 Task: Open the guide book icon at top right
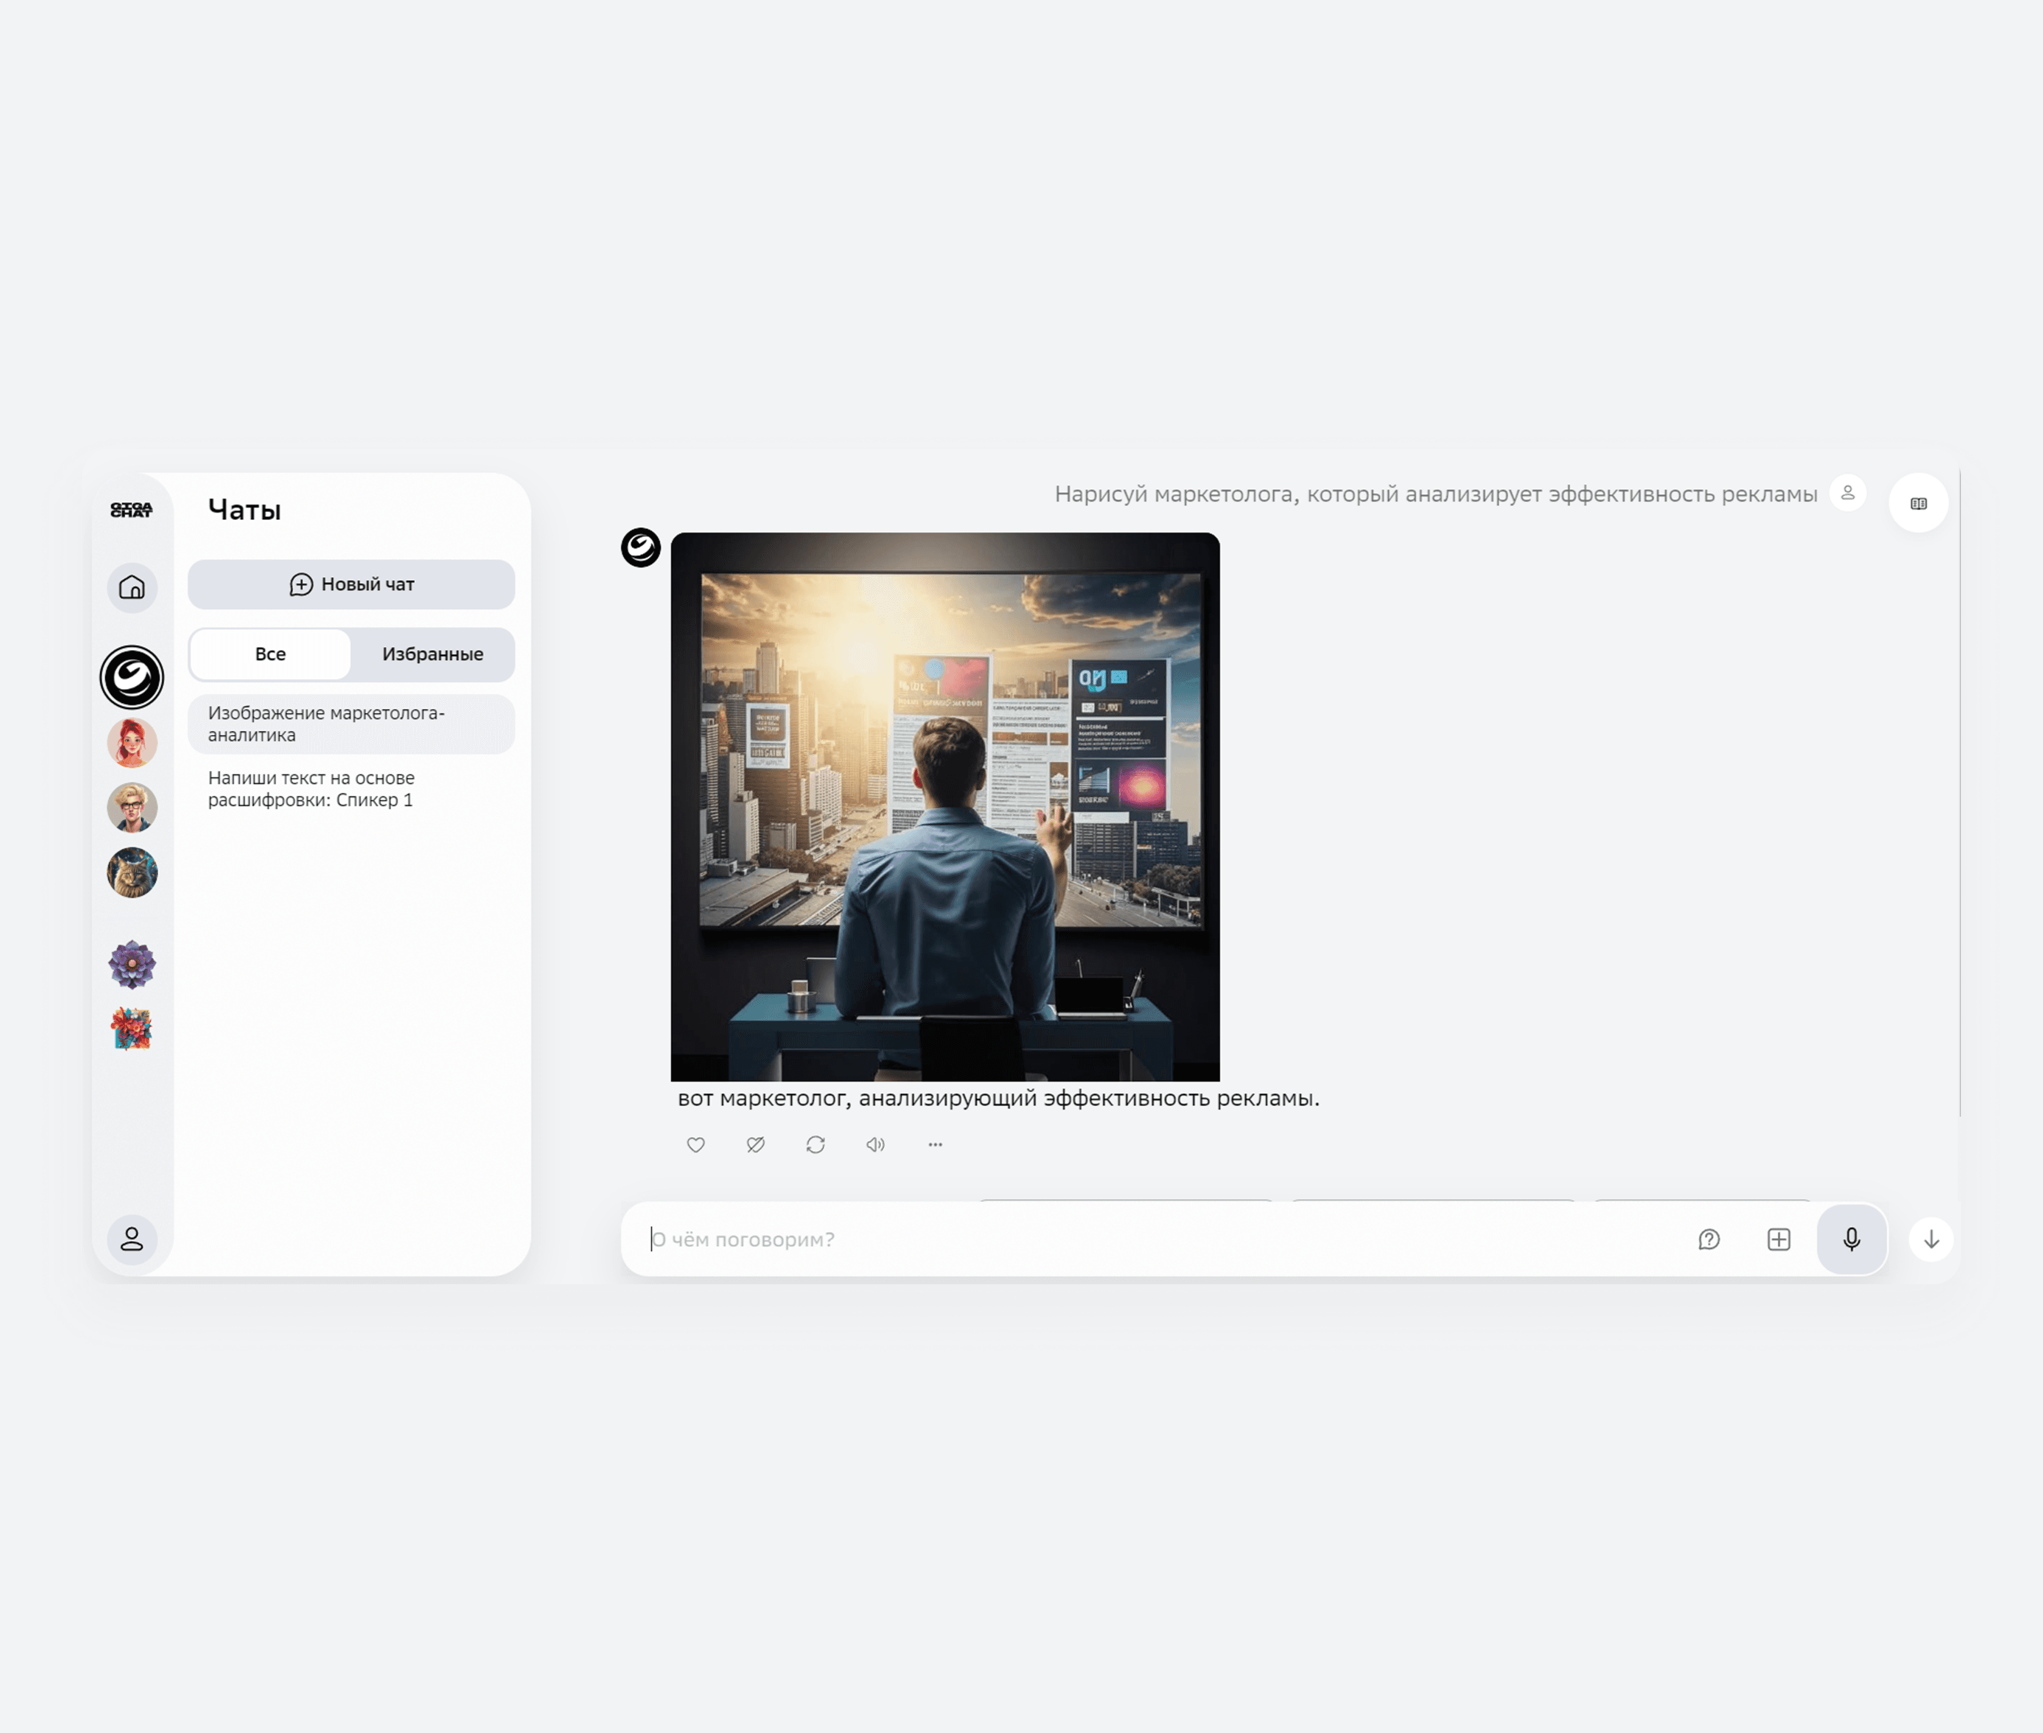point(1918,503)
